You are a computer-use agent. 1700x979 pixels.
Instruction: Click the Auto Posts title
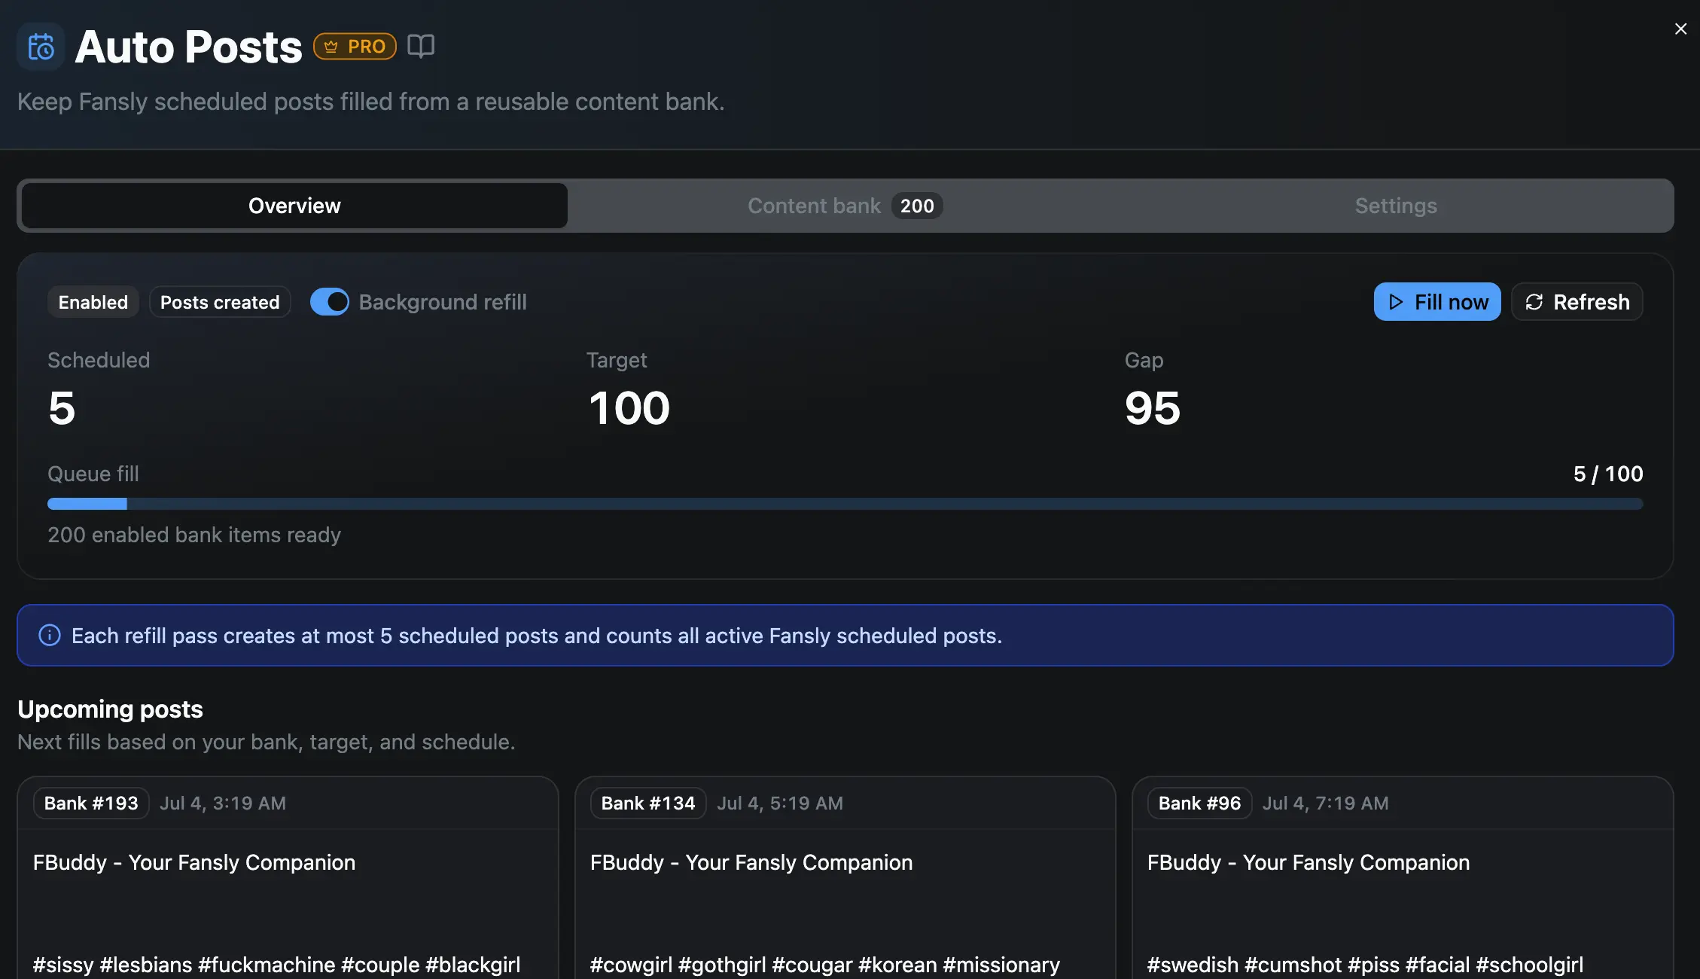[x=188, y=47]
